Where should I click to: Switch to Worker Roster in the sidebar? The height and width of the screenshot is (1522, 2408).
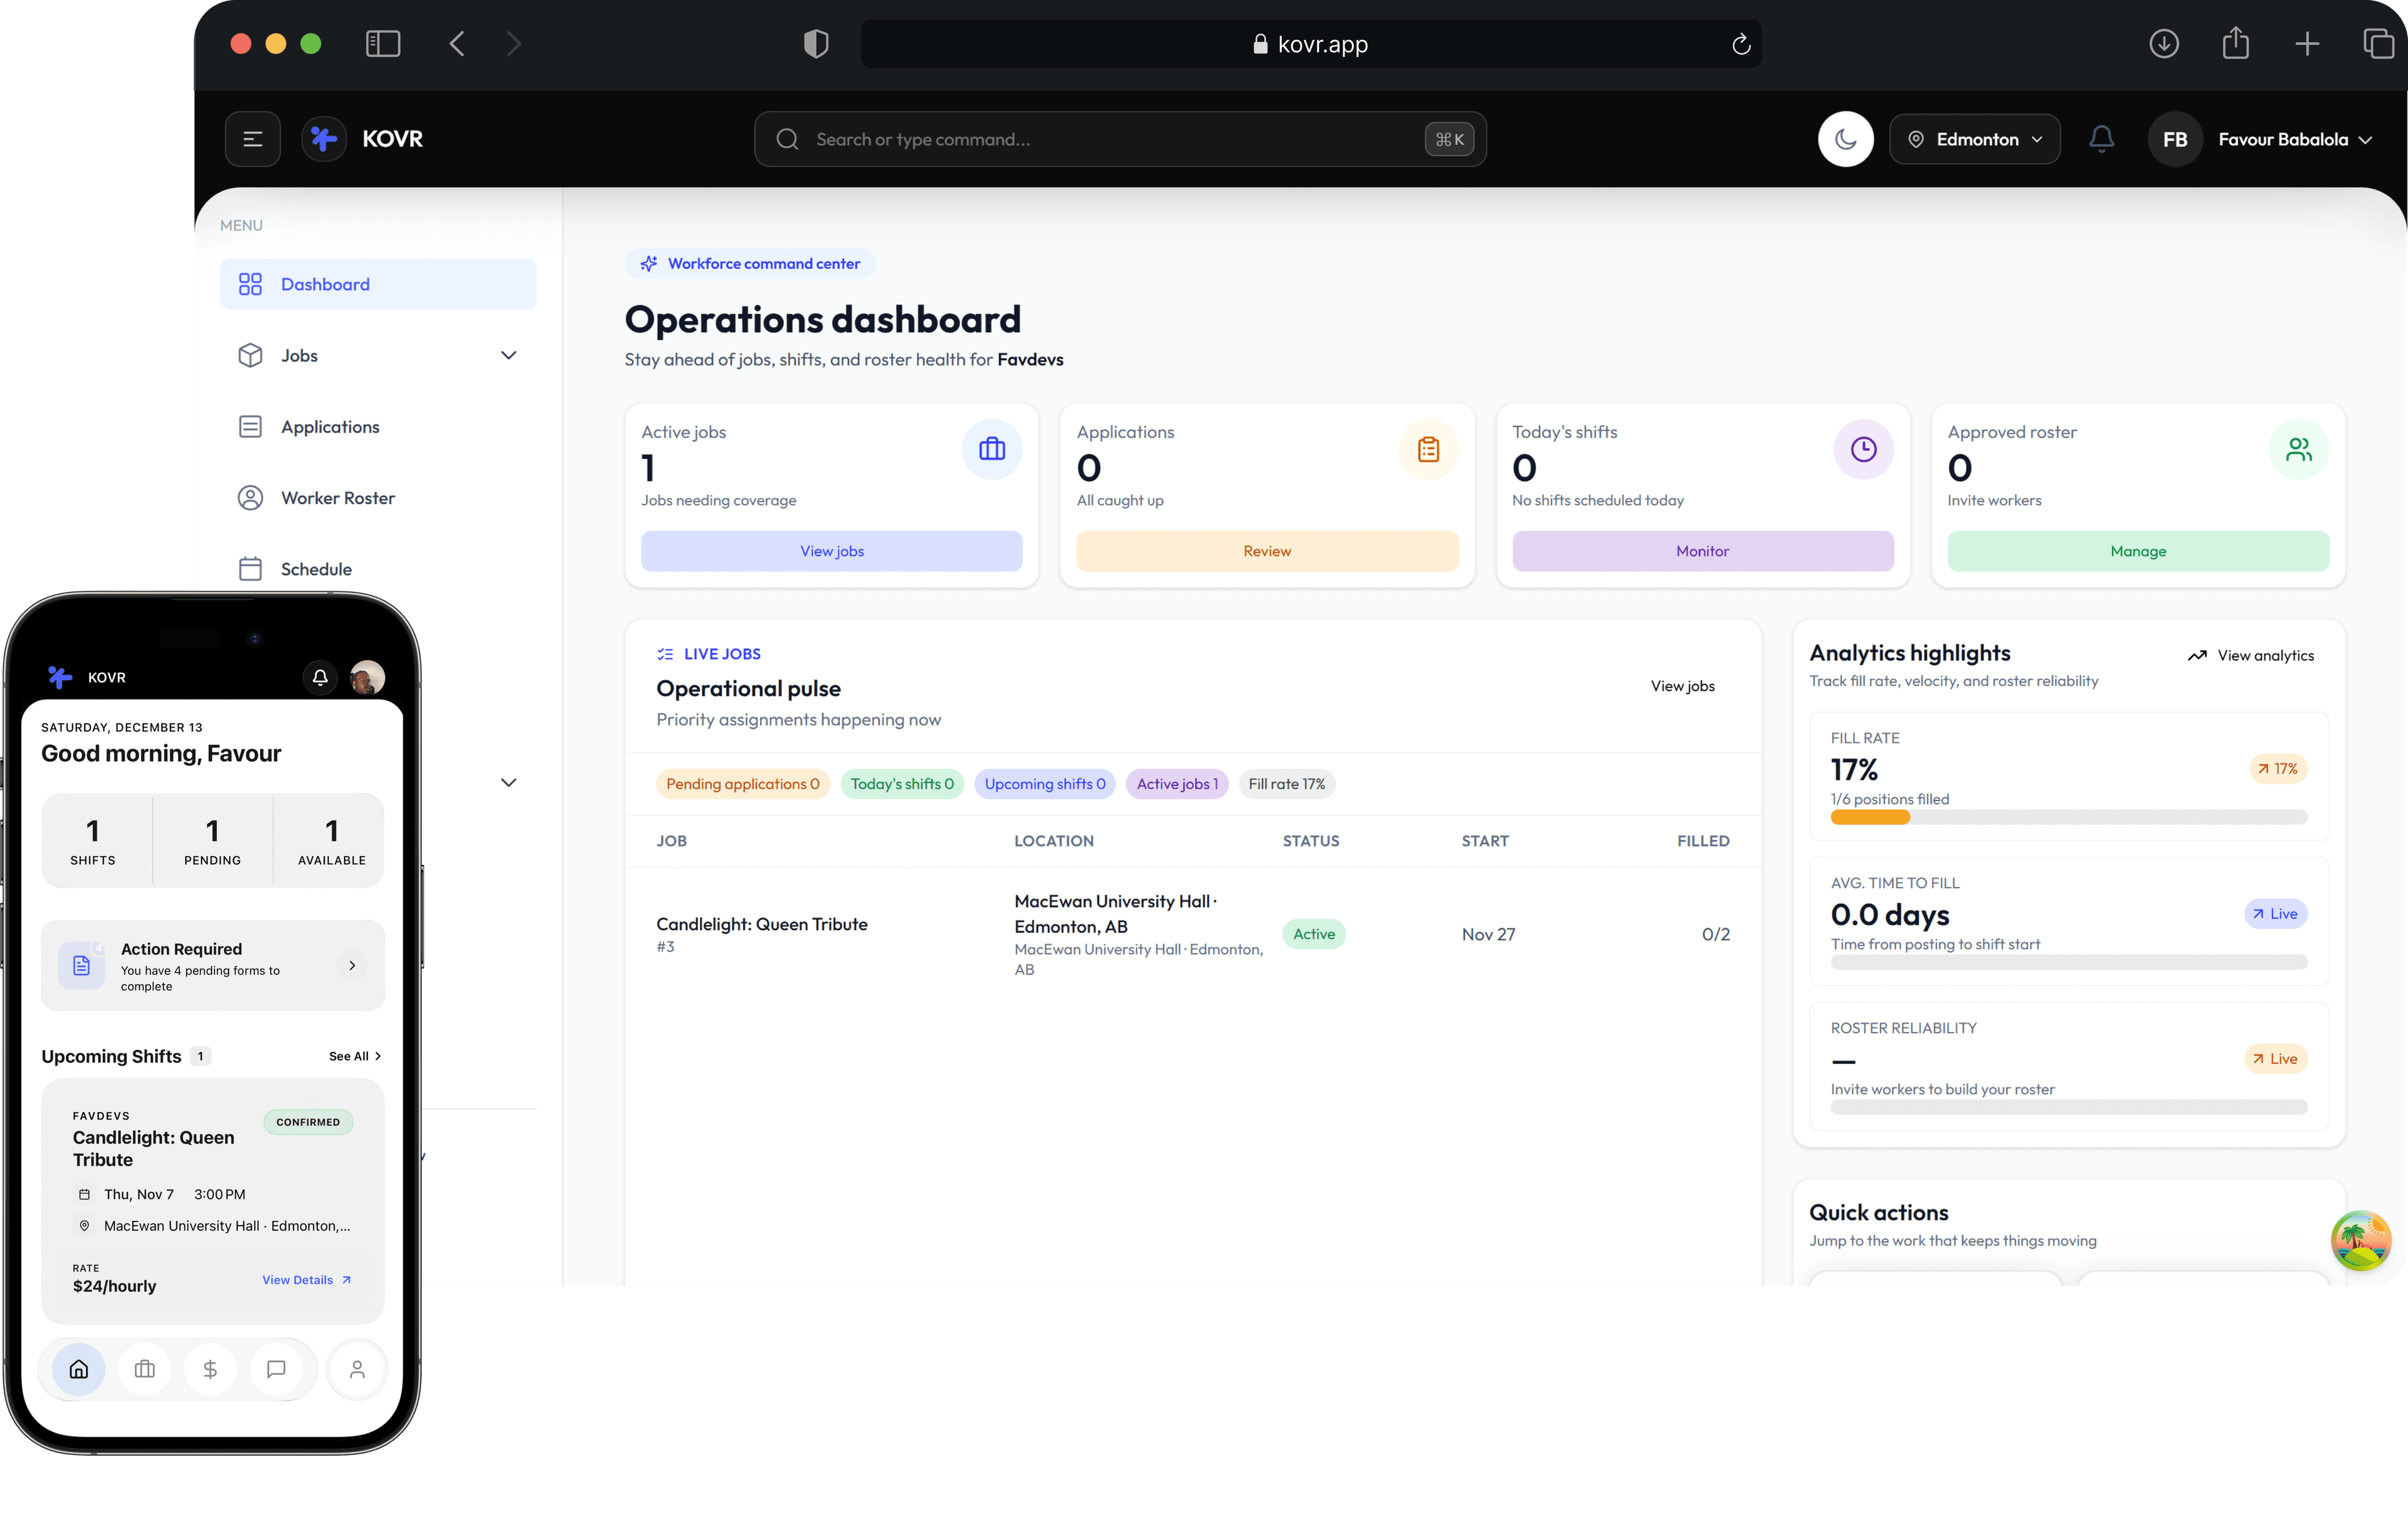coord(337,498)
